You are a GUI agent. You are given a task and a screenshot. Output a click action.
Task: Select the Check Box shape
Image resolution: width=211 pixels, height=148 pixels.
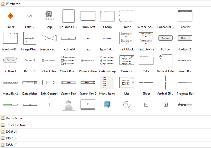pyautogui.click(x=49, y=60)
